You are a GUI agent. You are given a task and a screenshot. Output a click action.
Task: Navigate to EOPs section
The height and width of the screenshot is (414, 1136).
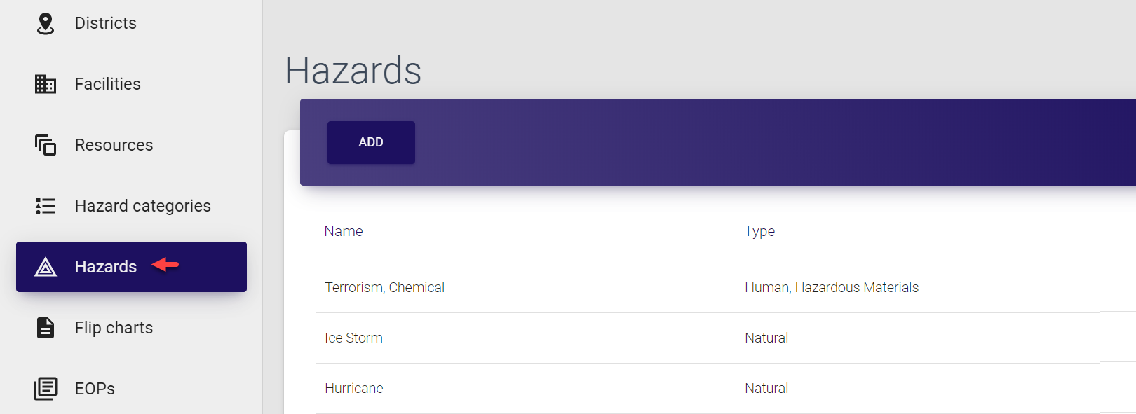coord(95,389)
